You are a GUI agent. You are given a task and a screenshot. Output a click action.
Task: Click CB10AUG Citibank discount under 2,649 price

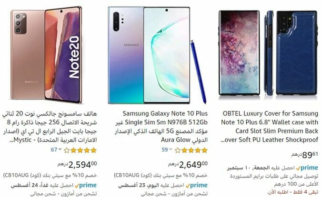click(161, 175)
